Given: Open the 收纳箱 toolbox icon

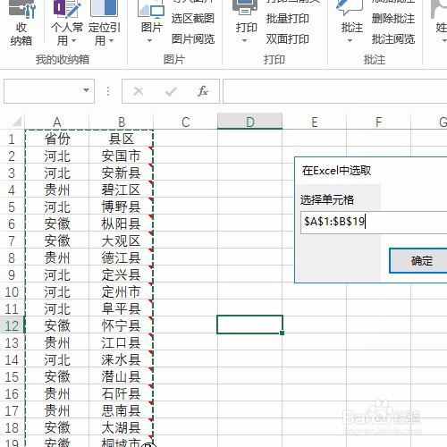Looking at the screenshot, I should pyautogui.click(x=21, y=9).
